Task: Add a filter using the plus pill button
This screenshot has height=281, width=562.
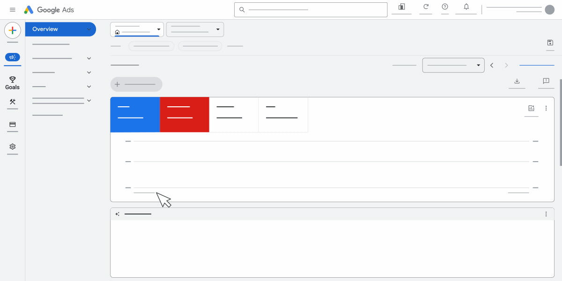Action: (x=136, y=84)
